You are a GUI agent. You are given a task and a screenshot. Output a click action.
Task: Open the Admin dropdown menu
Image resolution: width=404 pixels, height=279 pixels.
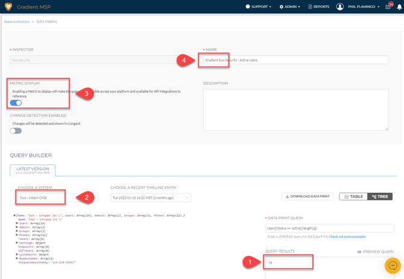click(290, 7)
